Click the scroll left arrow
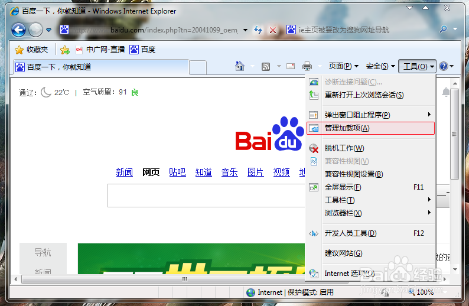469x306 pixels. pos(15,279)
